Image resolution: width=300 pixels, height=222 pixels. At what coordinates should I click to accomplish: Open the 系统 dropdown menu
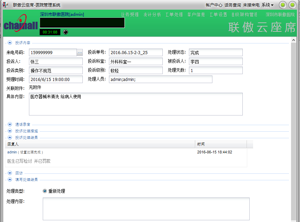(268, 5)
